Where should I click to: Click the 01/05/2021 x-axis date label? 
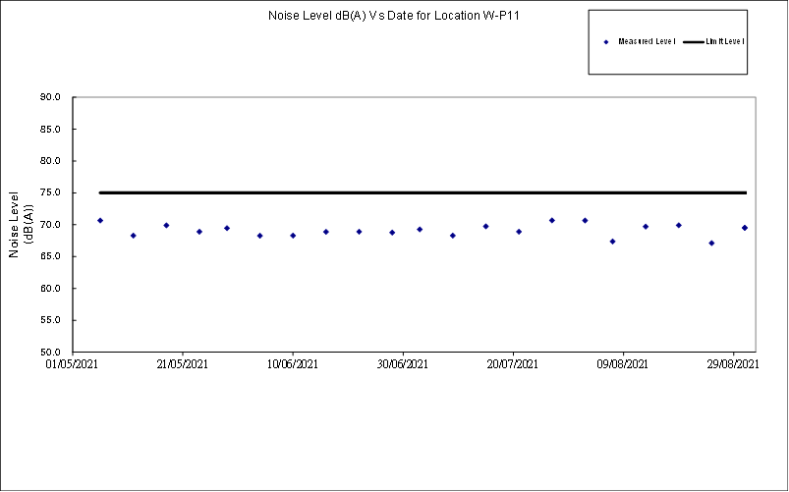click(x=73, y=365)
